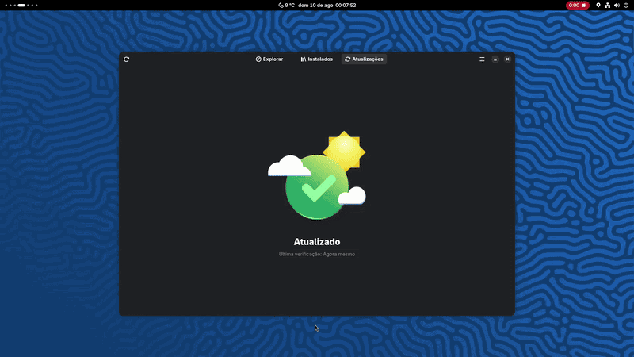
Task: Minimize the software window
Action: [x=495, y=59]
